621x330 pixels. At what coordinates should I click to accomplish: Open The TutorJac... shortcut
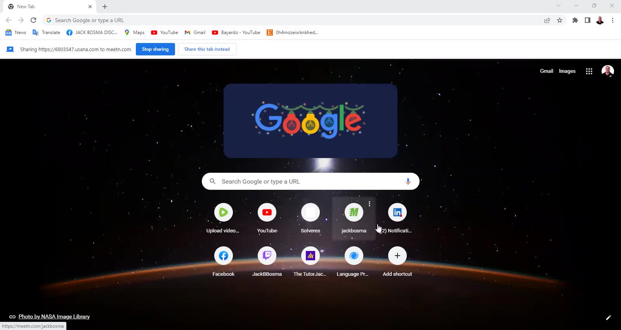[310, 262]
